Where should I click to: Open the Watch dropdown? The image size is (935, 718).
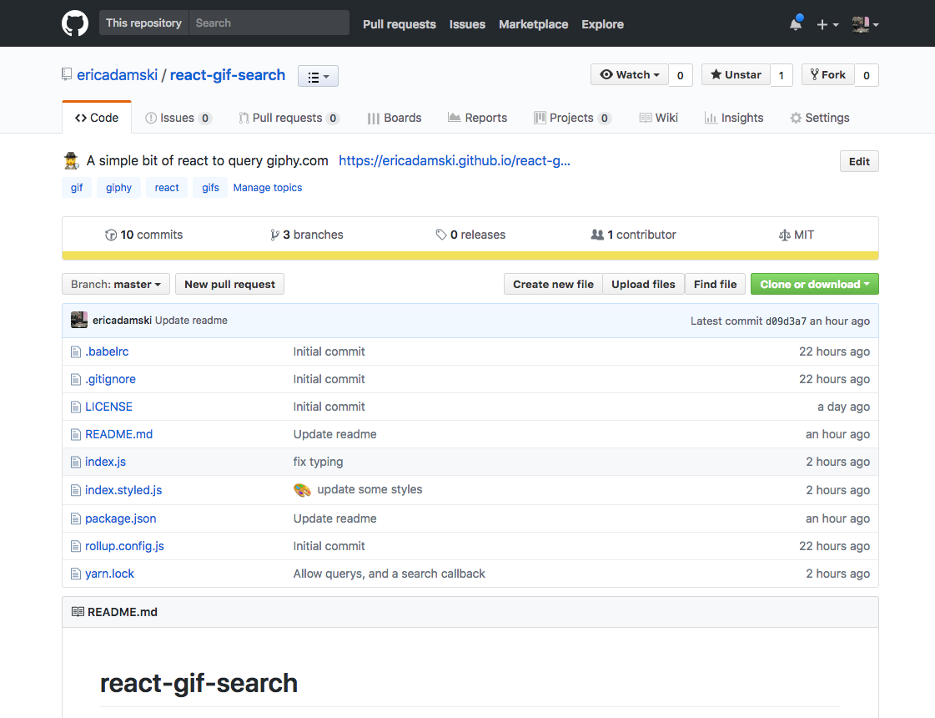[x=630, y=75]
